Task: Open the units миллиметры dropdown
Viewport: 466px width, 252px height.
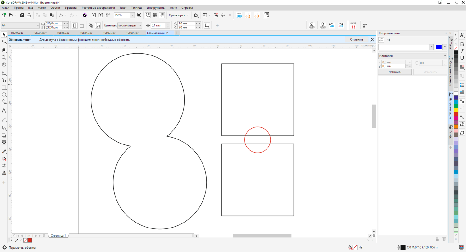Action: tap(140, 25)
